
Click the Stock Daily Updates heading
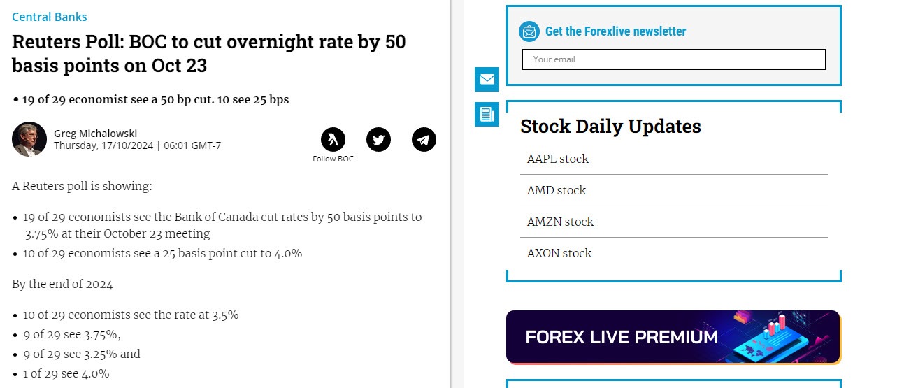pyautogui.click(x=610, y=127)
